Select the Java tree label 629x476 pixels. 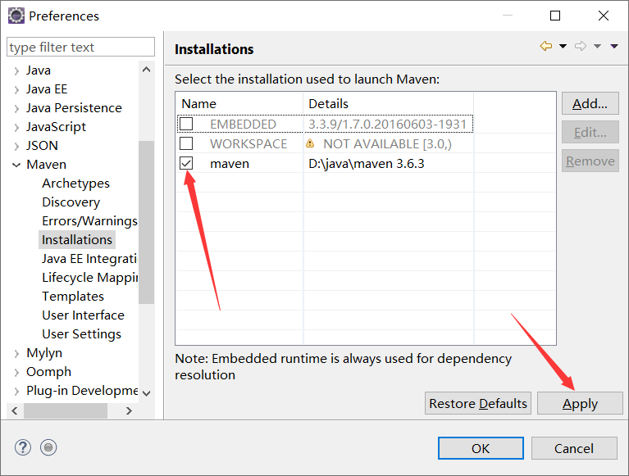[x=39, y=70]
